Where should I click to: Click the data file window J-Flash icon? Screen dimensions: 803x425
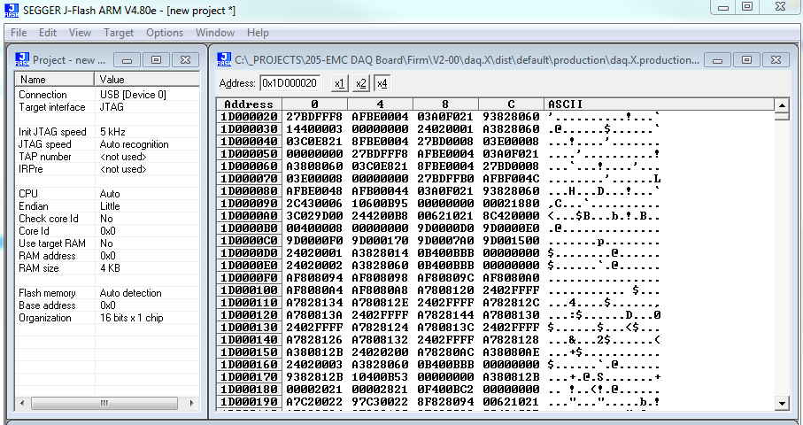click(225, 59)
